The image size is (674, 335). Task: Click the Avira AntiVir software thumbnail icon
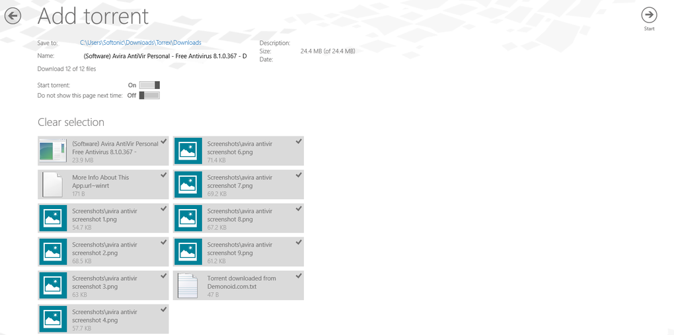53,150
